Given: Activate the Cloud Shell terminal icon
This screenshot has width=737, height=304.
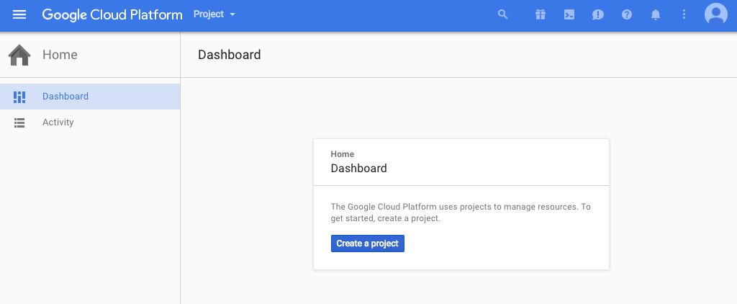Looking at the screenshot, I should [x=569, y=14].
